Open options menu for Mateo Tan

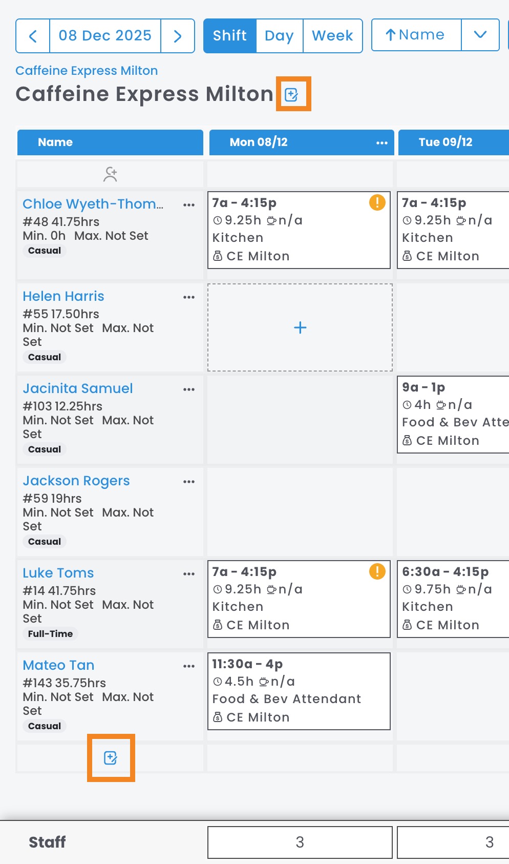(x=189, y=666)
